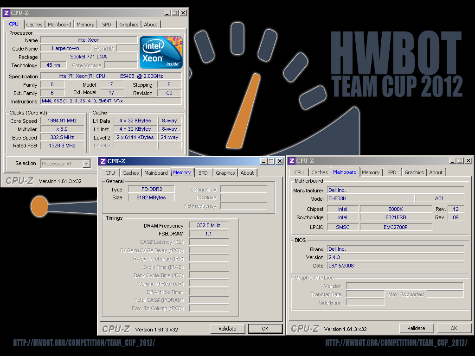
Task: Switch to SPD tab in the Memory window
Action: (x=203, y=173)
